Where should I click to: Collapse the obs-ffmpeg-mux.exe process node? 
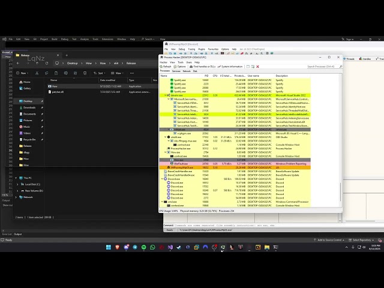click(169, 141)
